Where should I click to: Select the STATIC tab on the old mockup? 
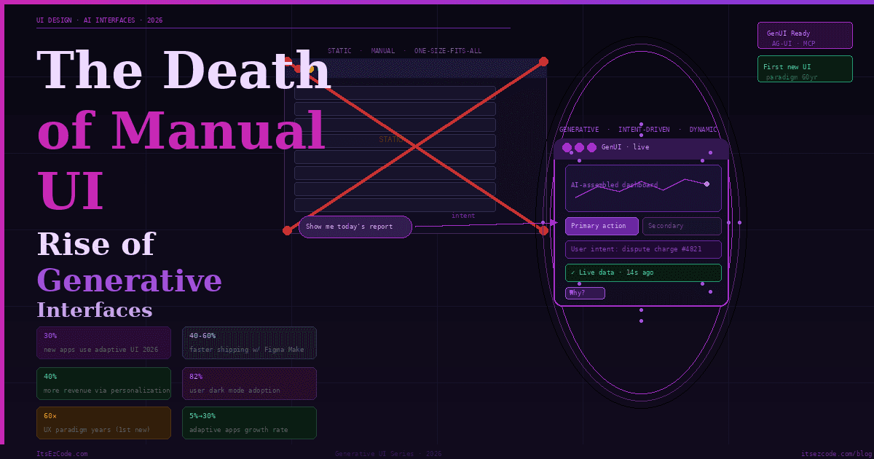[x=339, y=50]
